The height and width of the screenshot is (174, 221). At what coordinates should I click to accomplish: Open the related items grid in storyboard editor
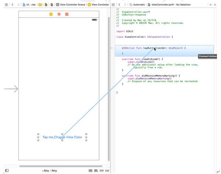6,5
